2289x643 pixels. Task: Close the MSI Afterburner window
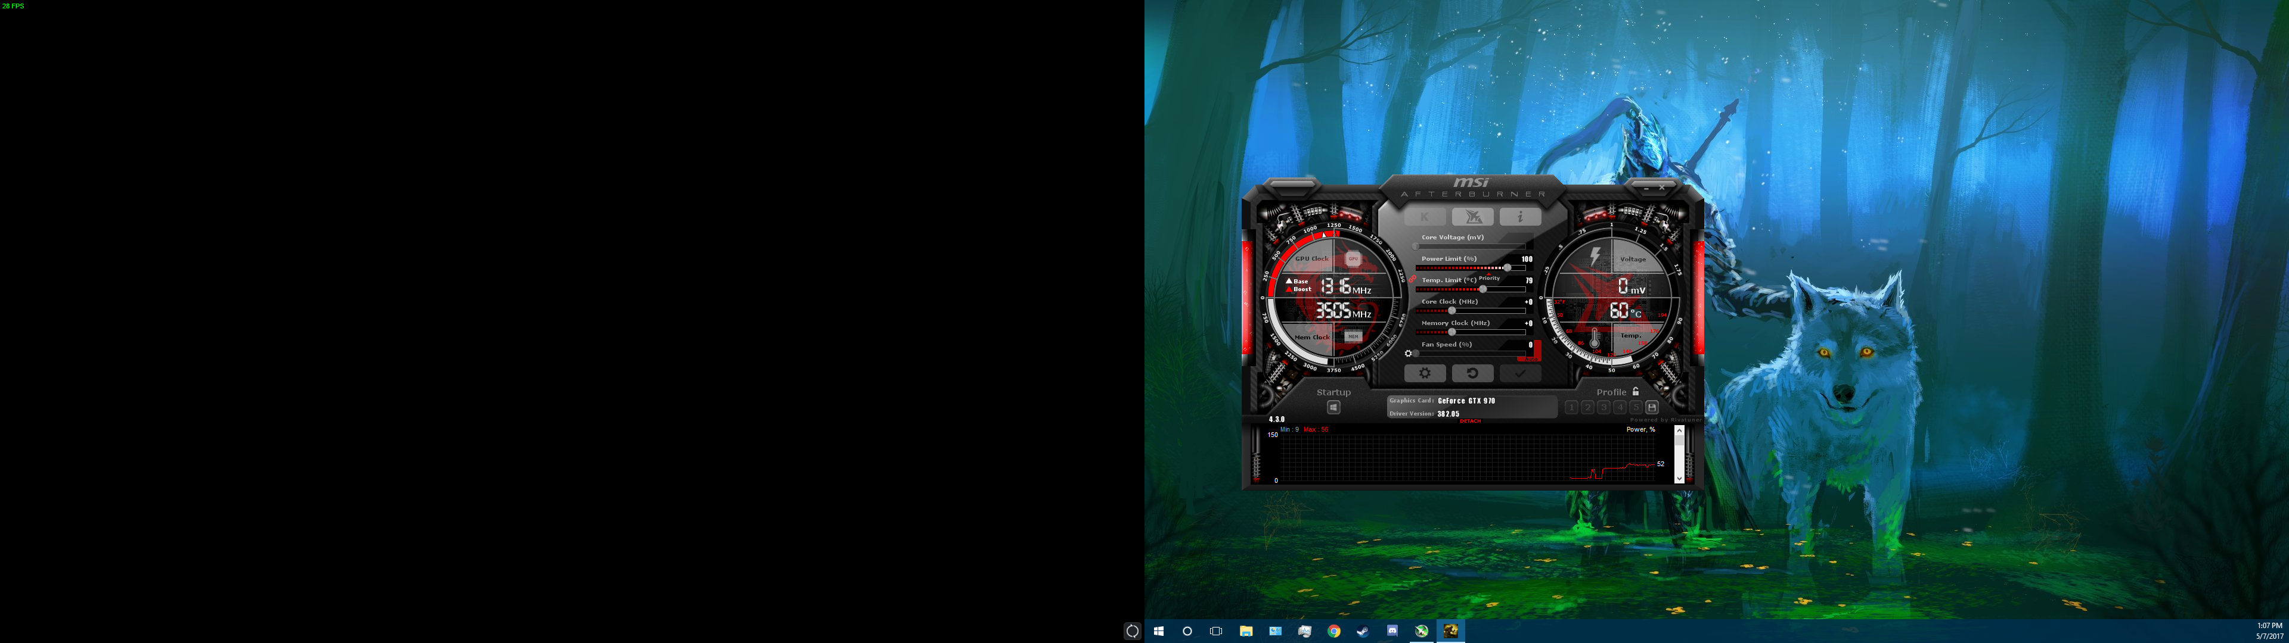point(1662,188)
